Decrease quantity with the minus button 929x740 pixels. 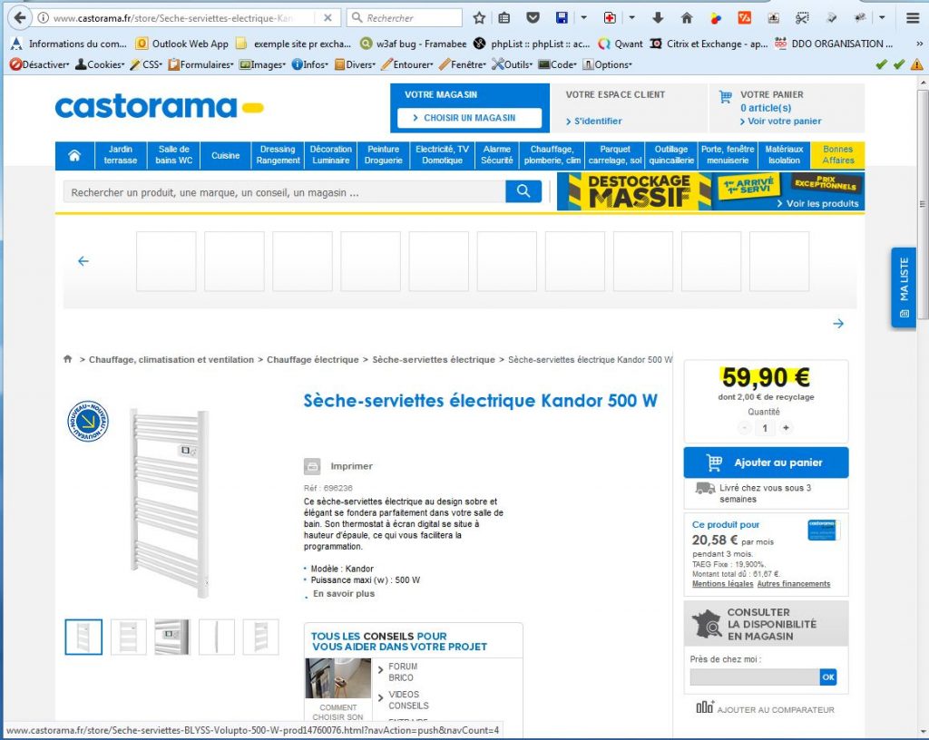pyautogui.click(x=745, y=428)
